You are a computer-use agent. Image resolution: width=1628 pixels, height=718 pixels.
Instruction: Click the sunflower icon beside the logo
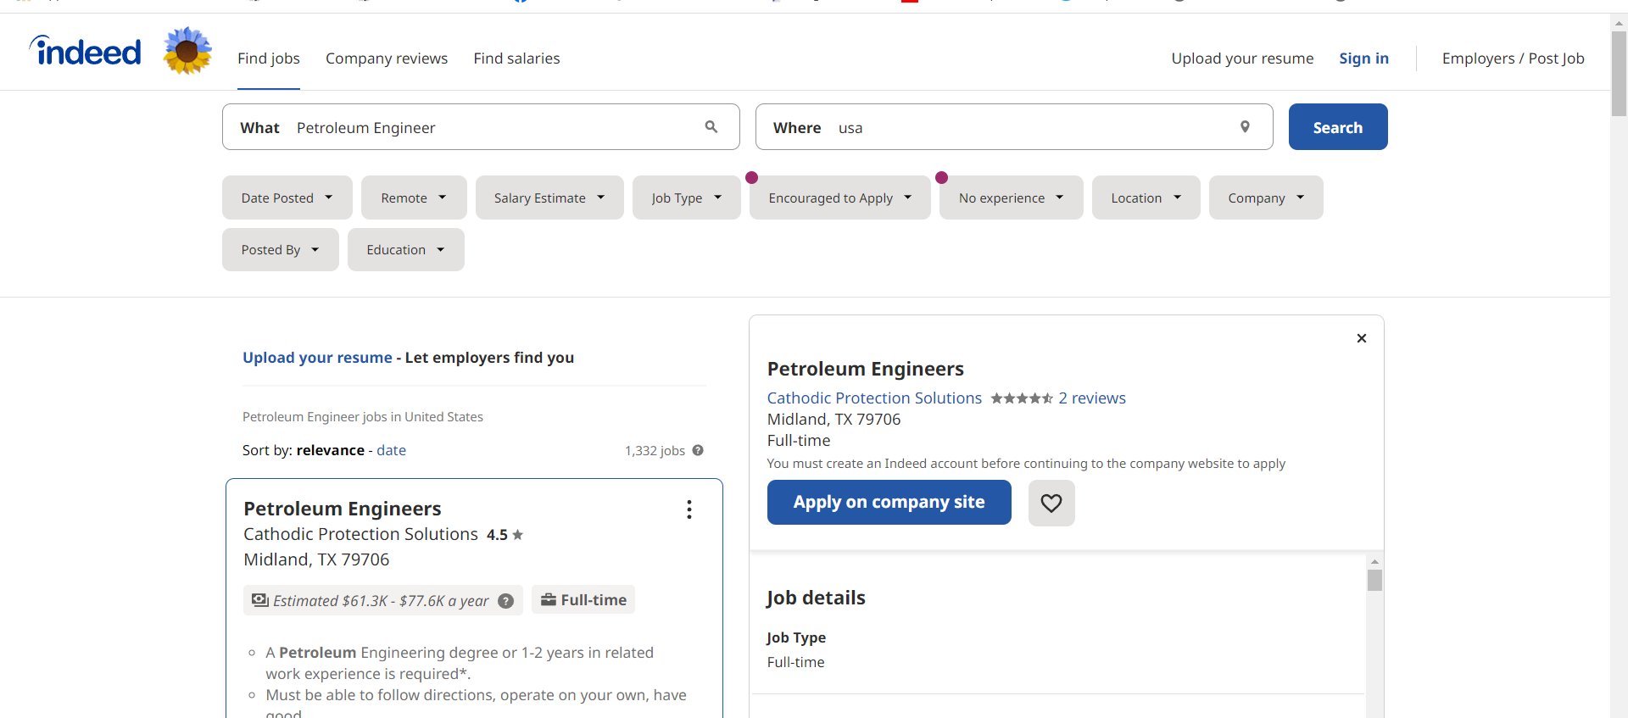click(x=187, y=51)
